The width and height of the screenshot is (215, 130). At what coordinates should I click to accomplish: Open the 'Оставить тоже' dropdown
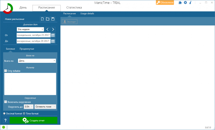(x=45, y=107)
